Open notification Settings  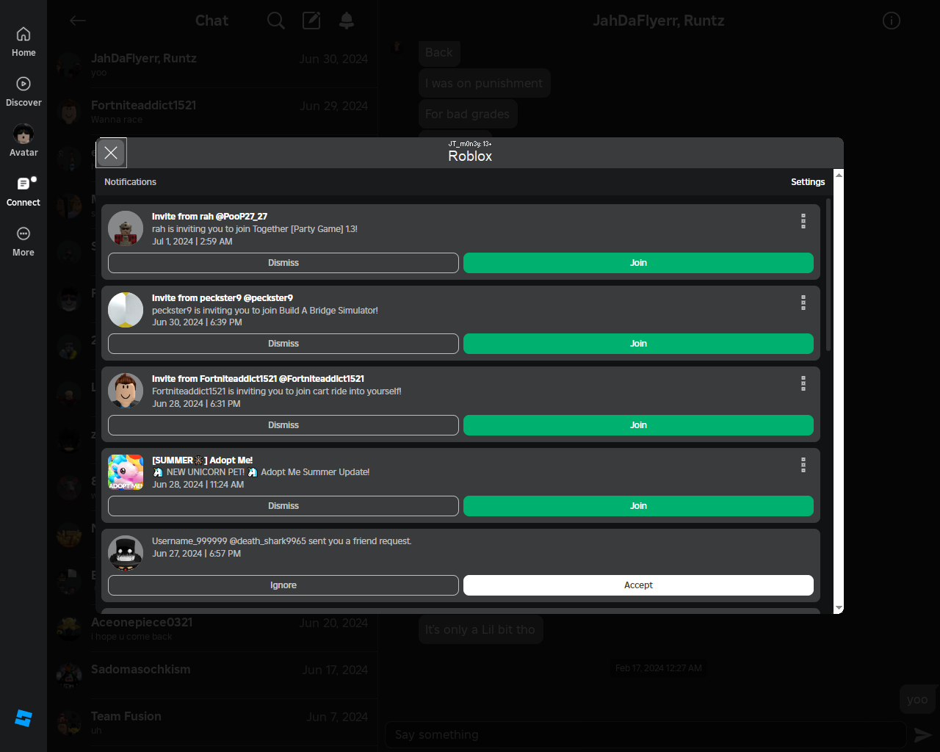(808, 182)
